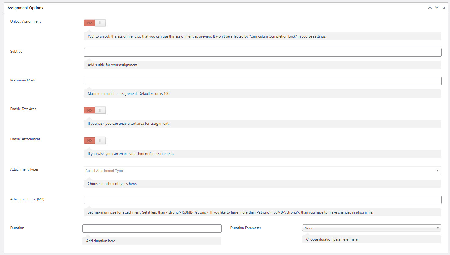Viewport: 450px width, 255px height.
Task: Click the Attachment Size (MB) label
Action: tap(27, 199)
